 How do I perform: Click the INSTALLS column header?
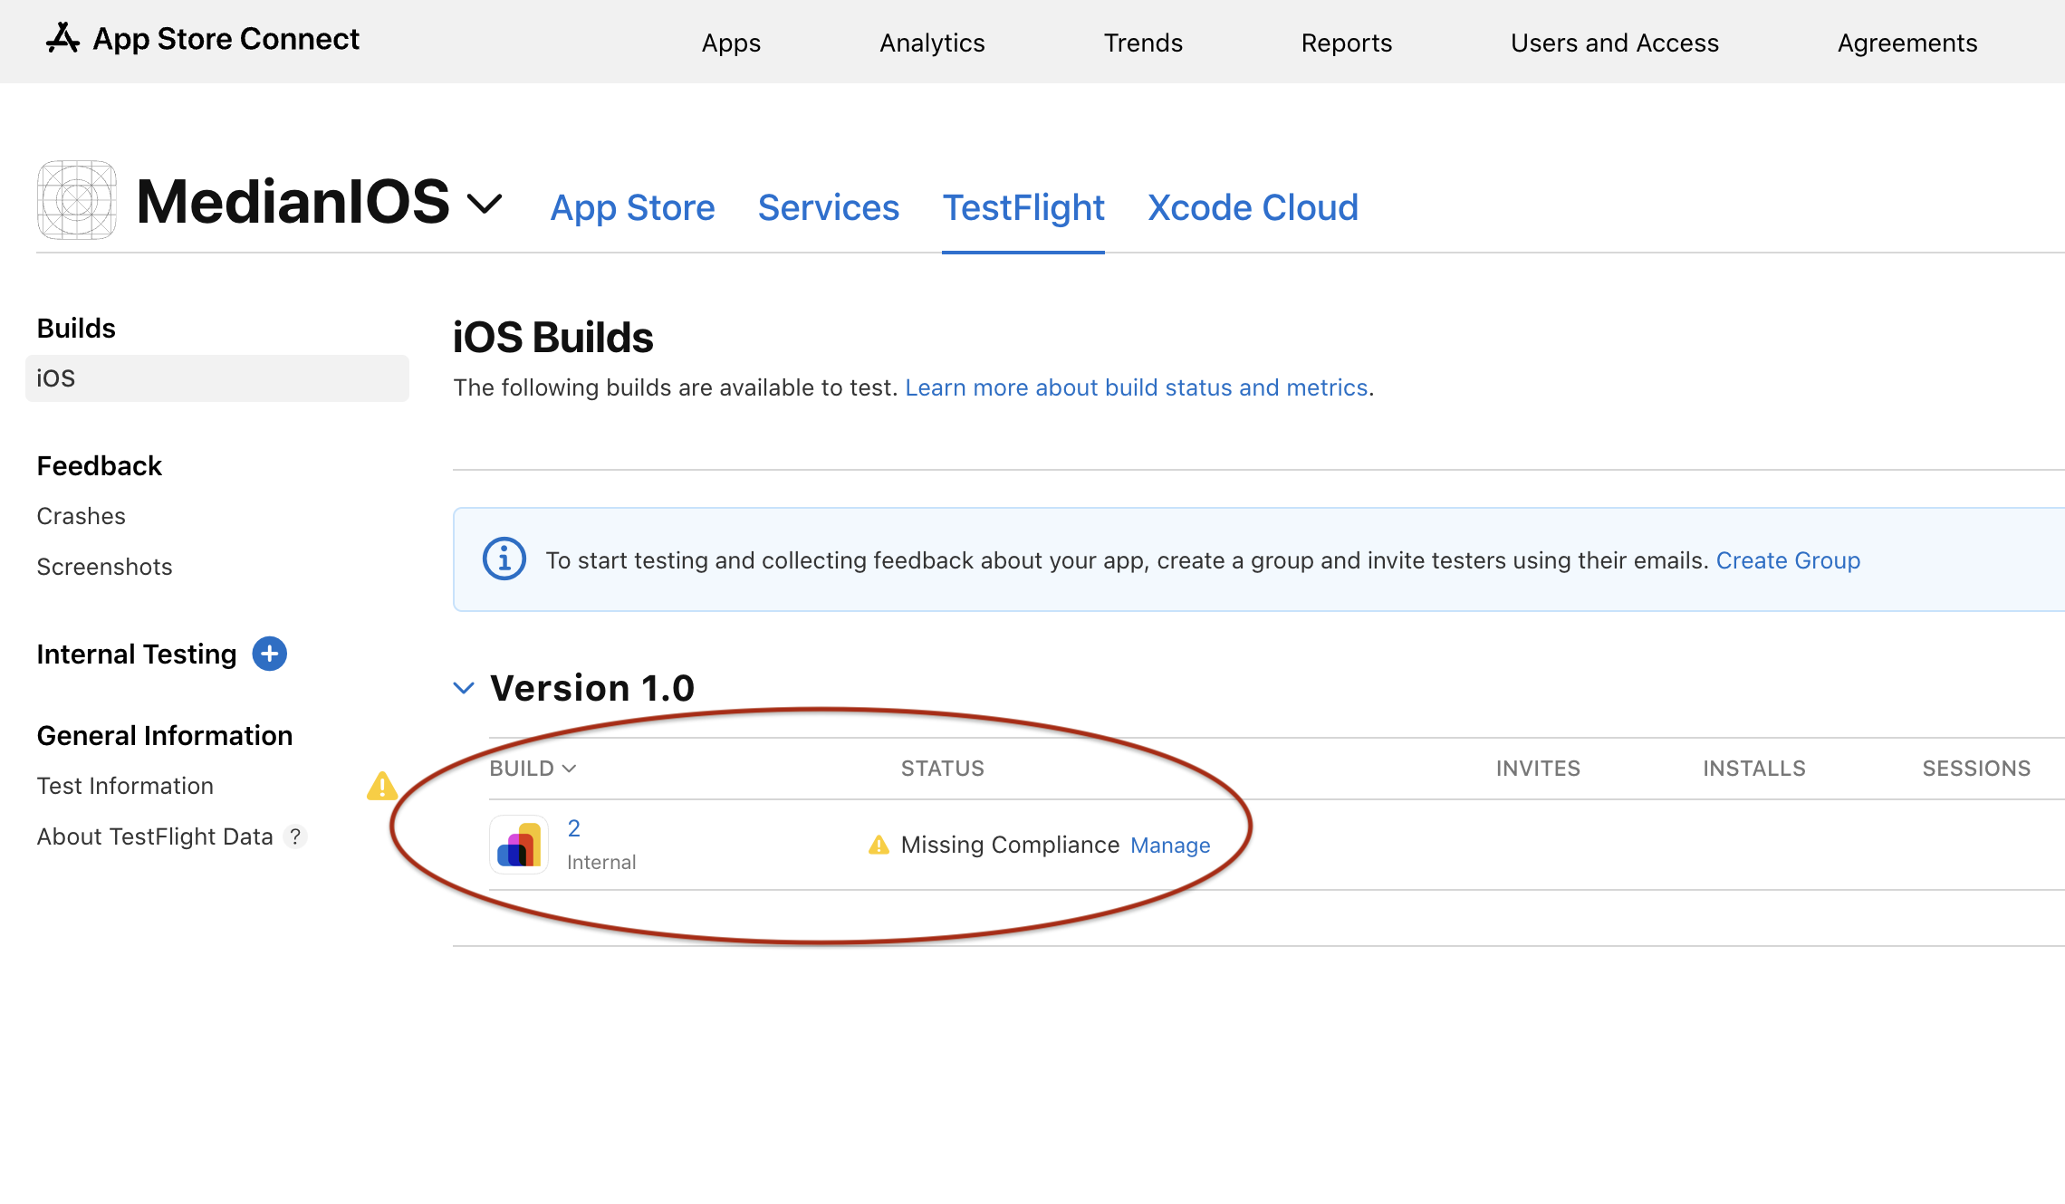point(1754,769)
